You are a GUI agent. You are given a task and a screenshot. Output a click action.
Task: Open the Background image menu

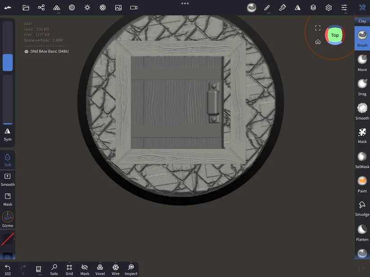point(118,8)
